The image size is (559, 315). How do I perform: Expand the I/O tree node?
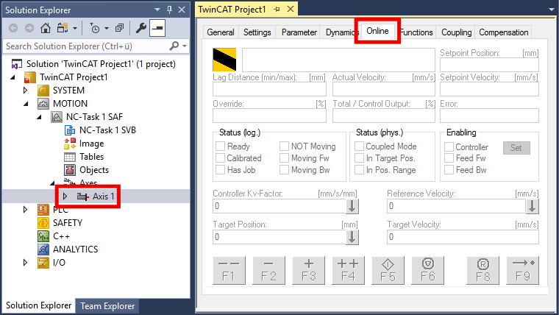pyautogui.click(x=25, y=263)
